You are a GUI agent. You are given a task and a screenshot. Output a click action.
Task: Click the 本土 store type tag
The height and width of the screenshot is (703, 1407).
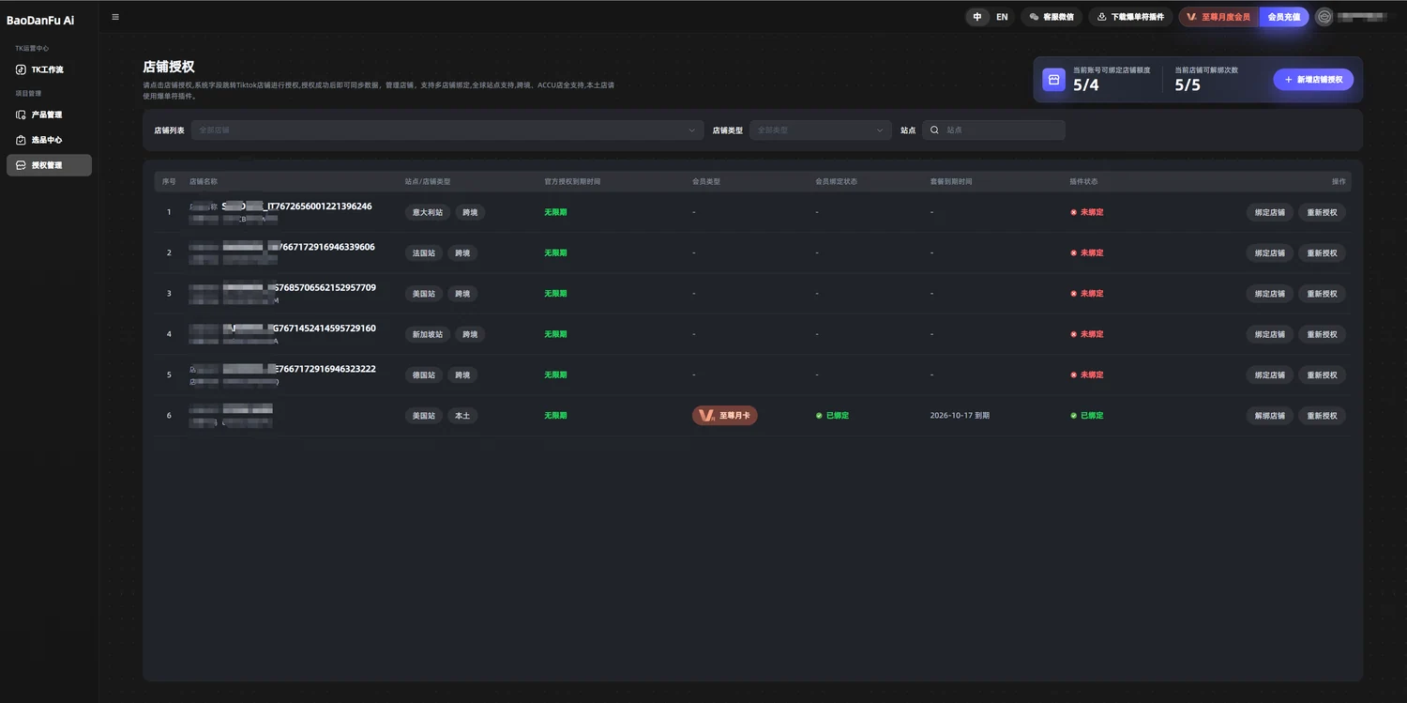coord(462,416)
